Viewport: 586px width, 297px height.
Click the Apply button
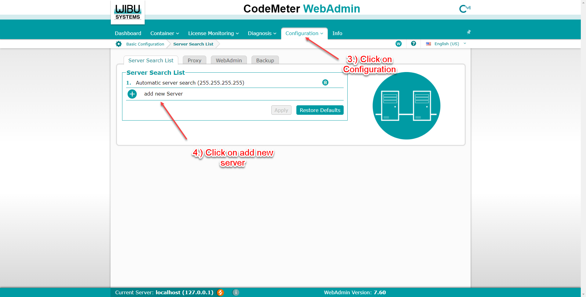point(281,110)
